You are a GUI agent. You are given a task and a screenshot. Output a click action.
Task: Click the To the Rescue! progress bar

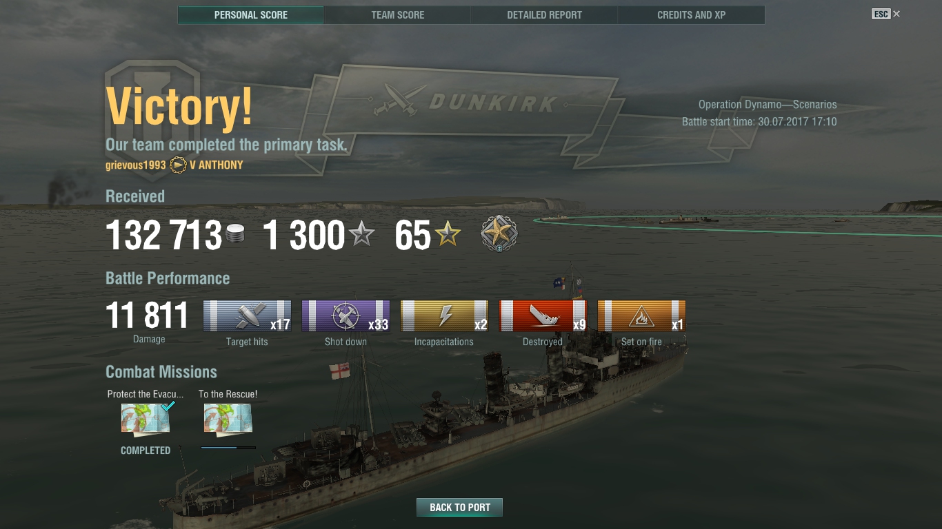pos(228,448)
